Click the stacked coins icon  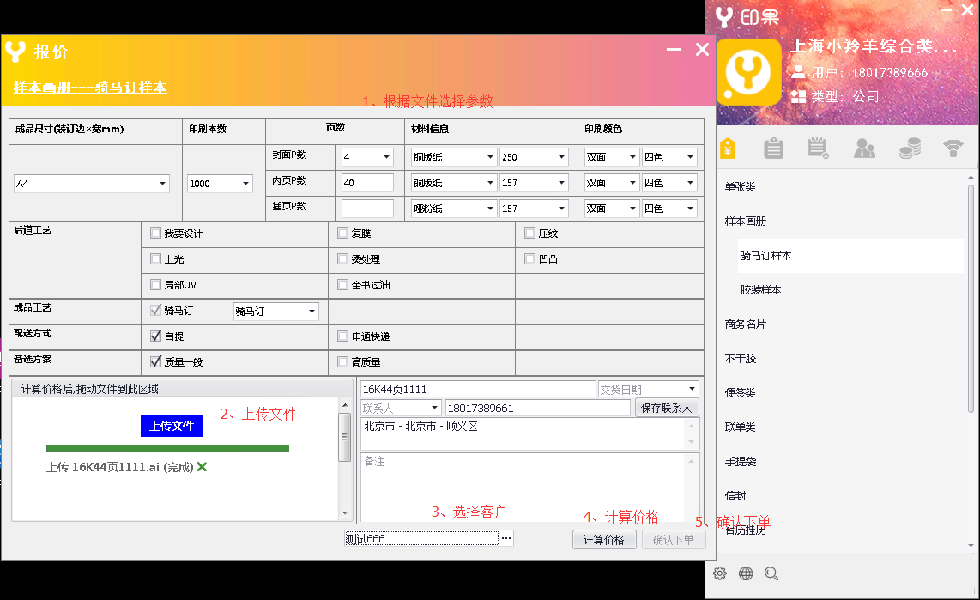(x=910, y=148)
